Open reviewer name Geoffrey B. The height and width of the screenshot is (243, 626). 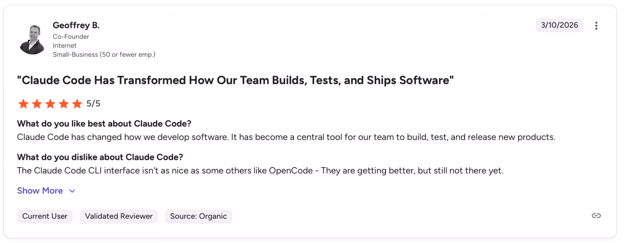click(76, 25)
